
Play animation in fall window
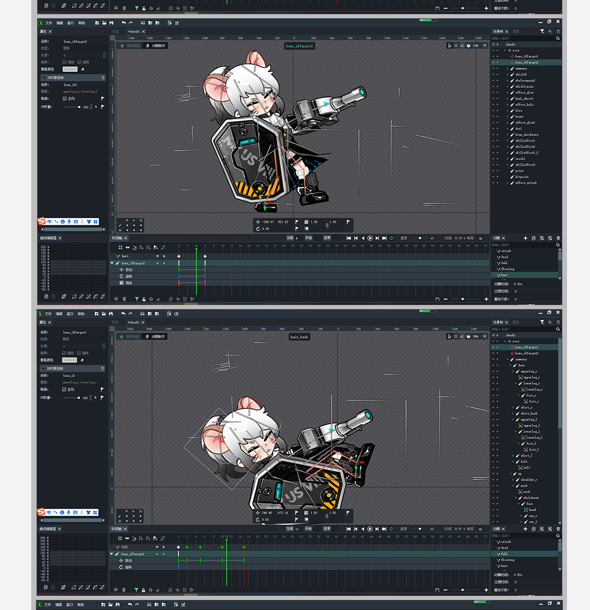pos(370,529)
